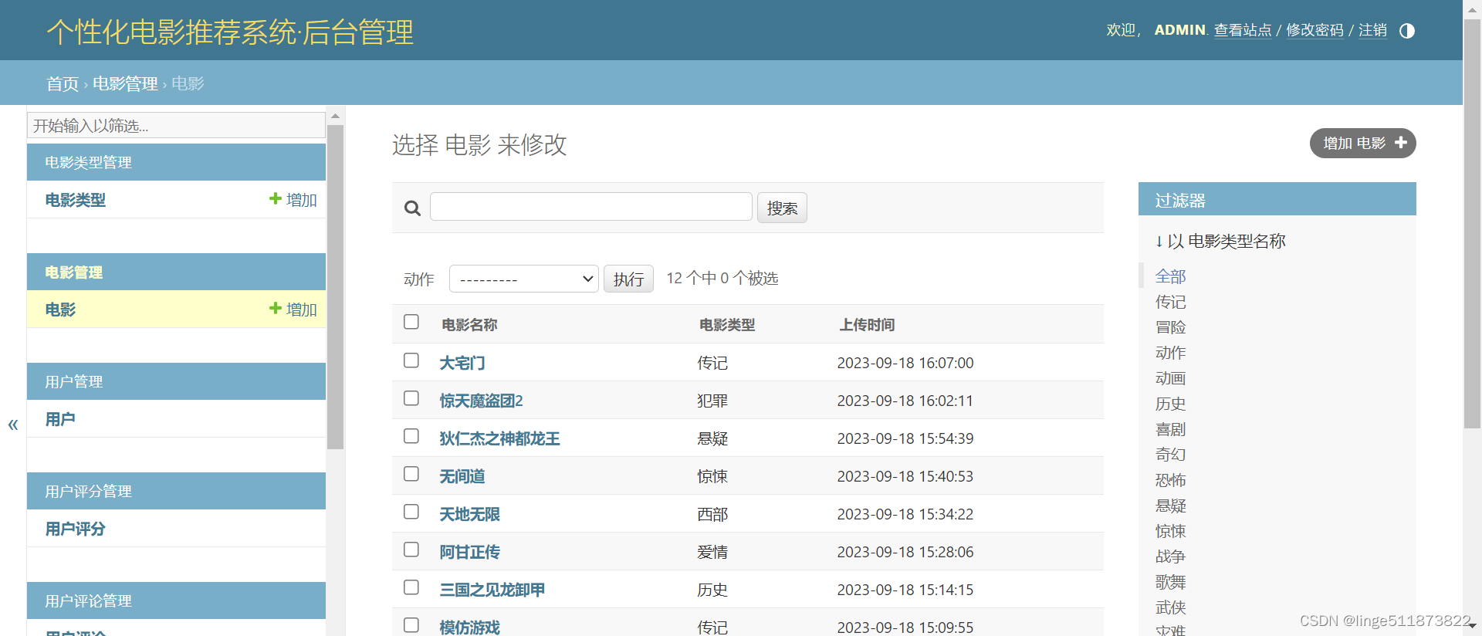Open the 大宅门 movie entry
The height and width of the screenshot is (636, 1482).
[x=462, y=363]
